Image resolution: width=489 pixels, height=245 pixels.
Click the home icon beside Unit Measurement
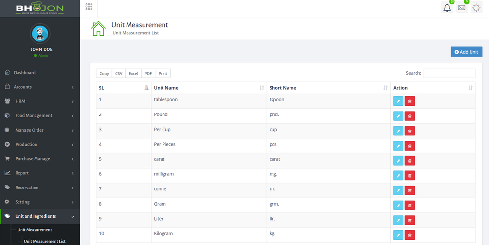[x=99, y=28]
